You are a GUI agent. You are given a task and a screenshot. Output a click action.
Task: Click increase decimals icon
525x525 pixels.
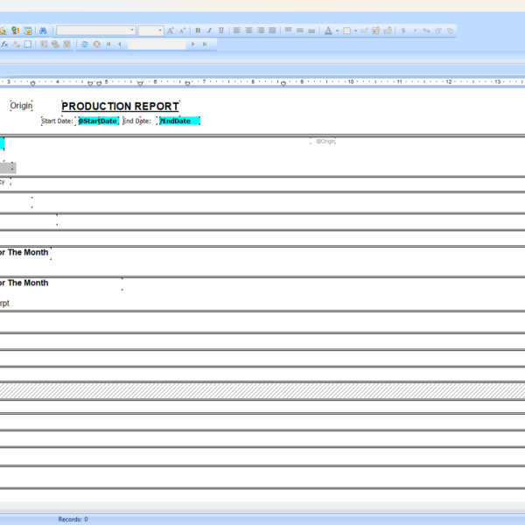[438, 31]
